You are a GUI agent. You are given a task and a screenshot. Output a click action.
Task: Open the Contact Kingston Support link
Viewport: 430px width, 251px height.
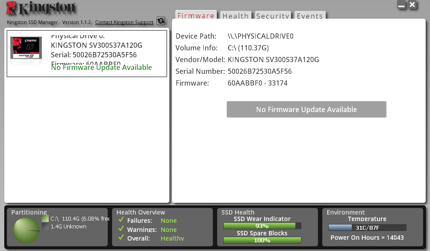[124, 22]
